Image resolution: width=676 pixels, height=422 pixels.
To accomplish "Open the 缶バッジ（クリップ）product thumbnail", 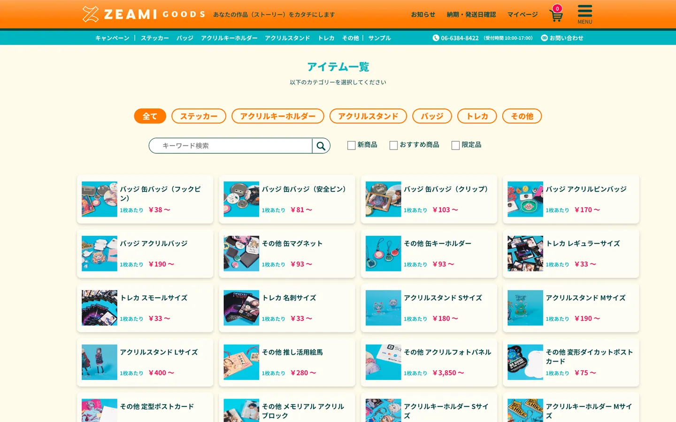I will 383,199.
